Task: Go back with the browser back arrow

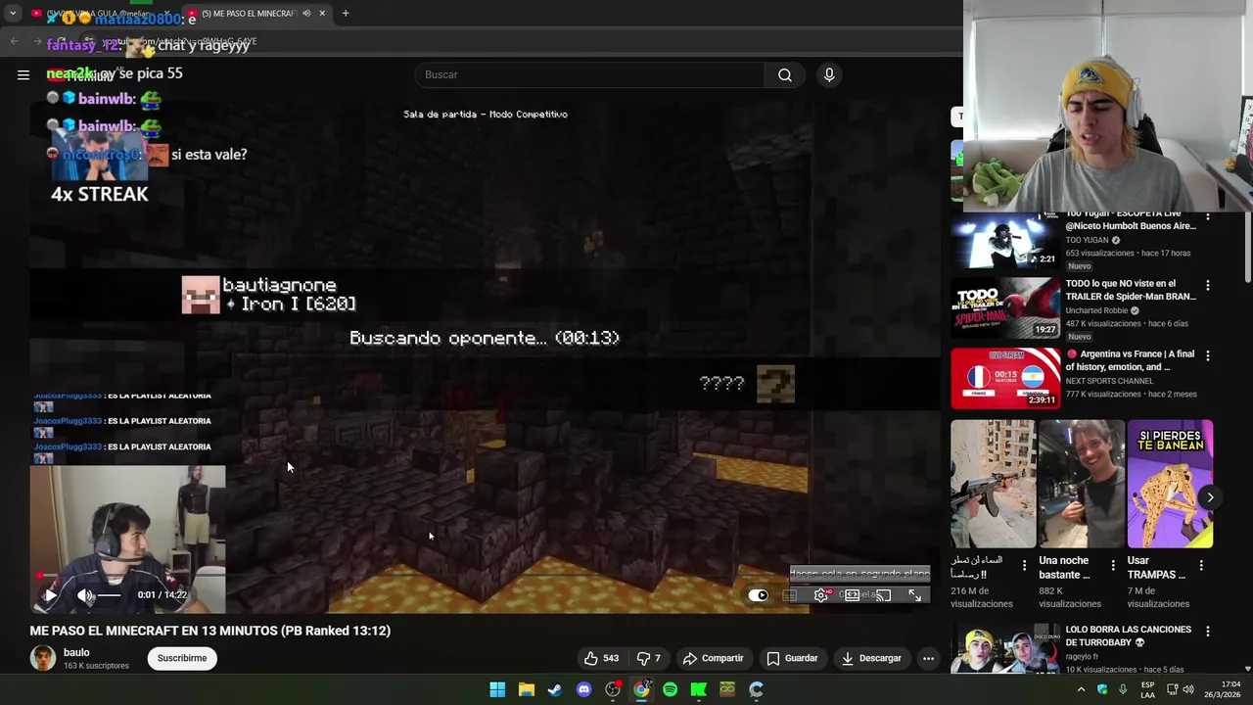Action: coord(14,42)
